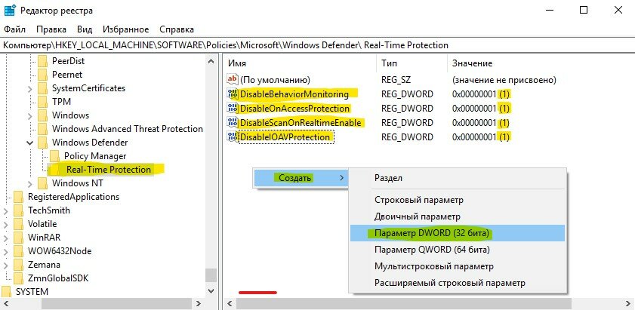The width and height of the screenshot is (635, 310).
Task: Open the Вид menu
Action: (x=85, y=29)
